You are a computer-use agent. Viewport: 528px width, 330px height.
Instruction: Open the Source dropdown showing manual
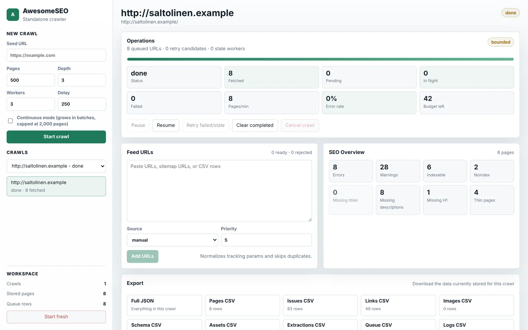[x=172, y=240]
